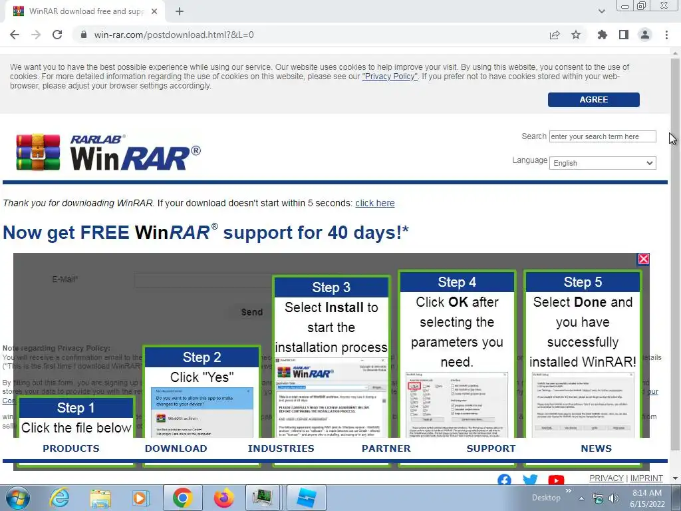The image size is (681, 511).
Task: Expand the Desktop toolbar chevron
Action: point(568,491)
